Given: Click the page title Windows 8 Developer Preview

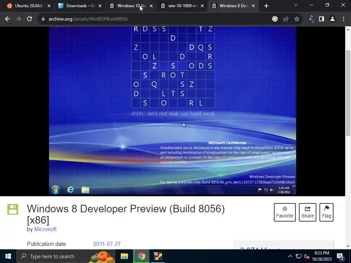Looking at the screenshot, I should (x=126, y=214).
